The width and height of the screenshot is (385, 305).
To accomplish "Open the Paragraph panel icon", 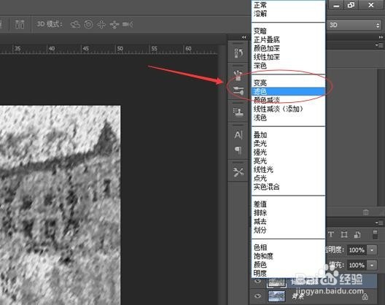I will (x=238, y=150).
